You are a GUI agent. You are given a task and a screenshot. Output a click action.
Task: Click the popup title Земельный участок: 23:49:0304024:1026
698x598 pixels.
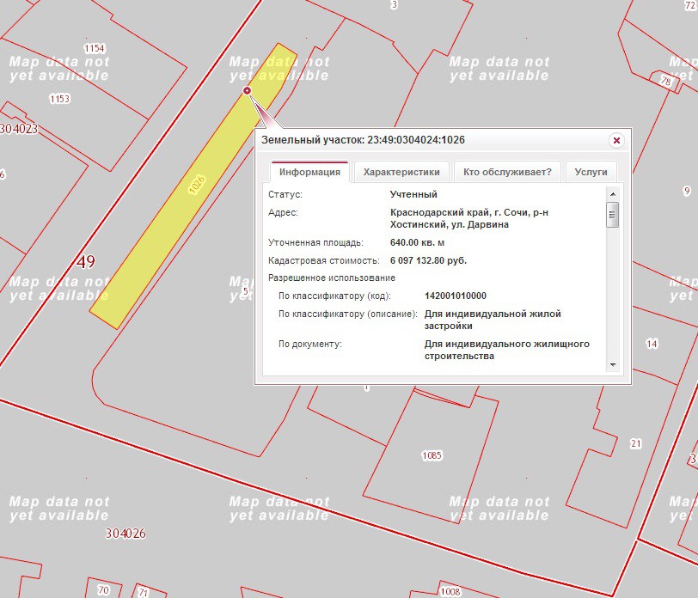coord(363,140)
